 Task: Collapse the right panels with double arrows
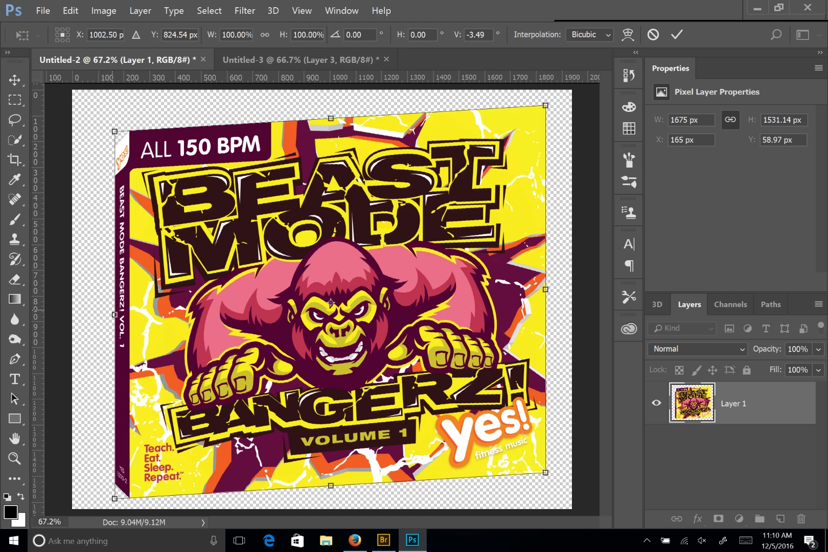point(820,52)
